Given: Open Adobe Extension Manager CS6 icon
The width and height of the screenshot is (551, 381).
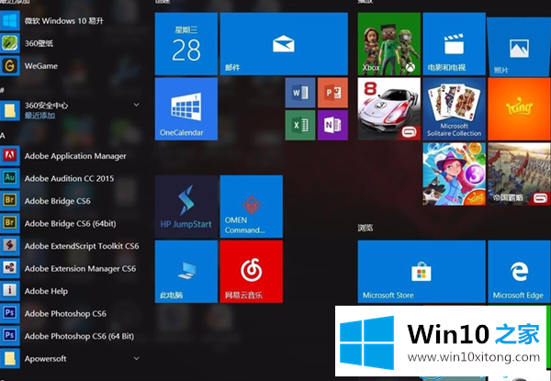Looking at the screenshot, I should pyautogui.click(x=10, y=268).
